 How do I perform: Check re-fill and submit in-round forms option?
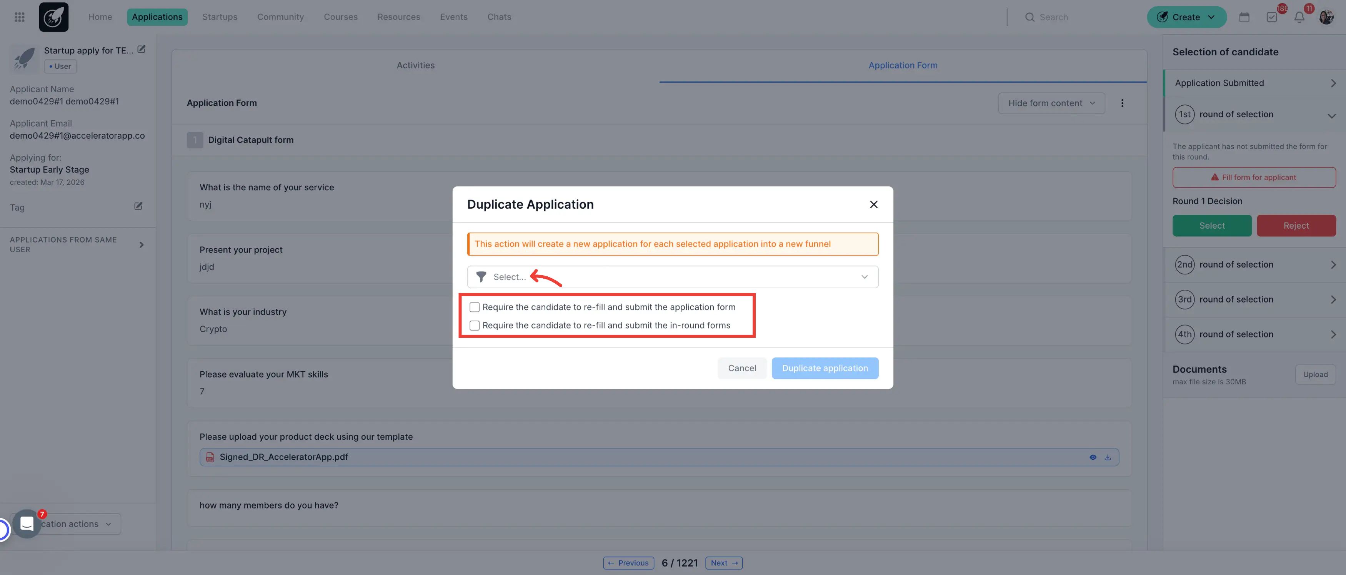click(475, 326)
